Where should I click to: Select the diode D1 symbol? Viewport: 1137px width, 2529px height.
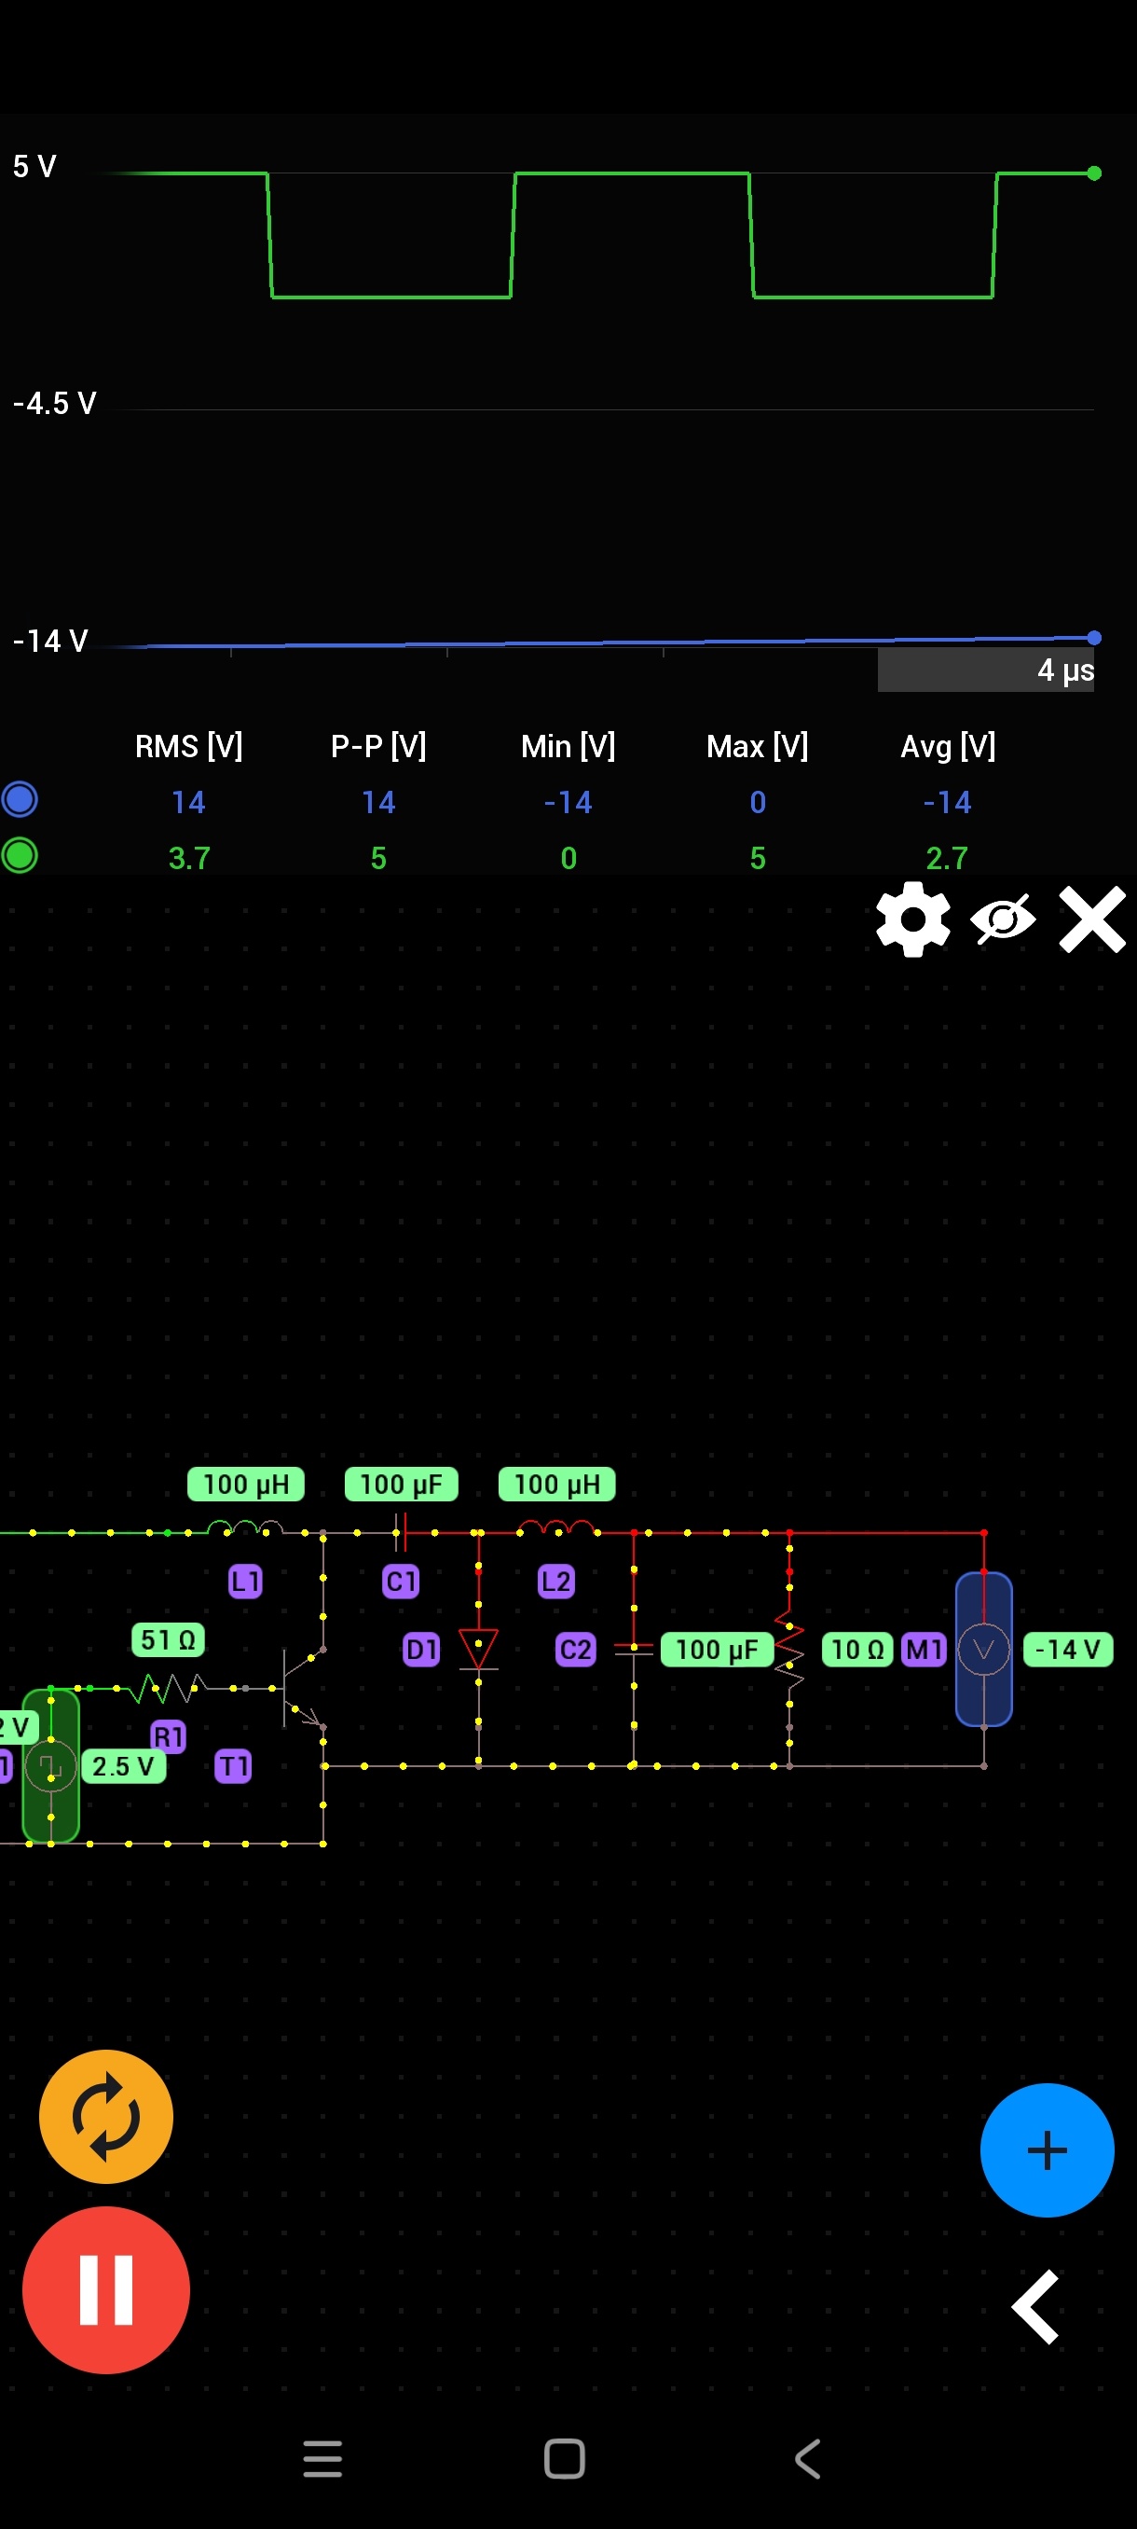[479, 1649]
